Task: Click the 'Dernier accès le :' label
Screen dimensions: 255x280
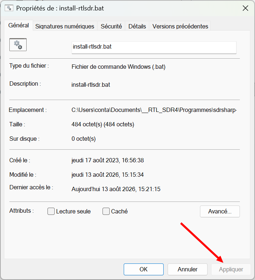Action: point(31,187)
